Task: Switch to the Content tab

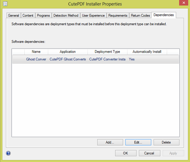Action: (x=28, y=15)
